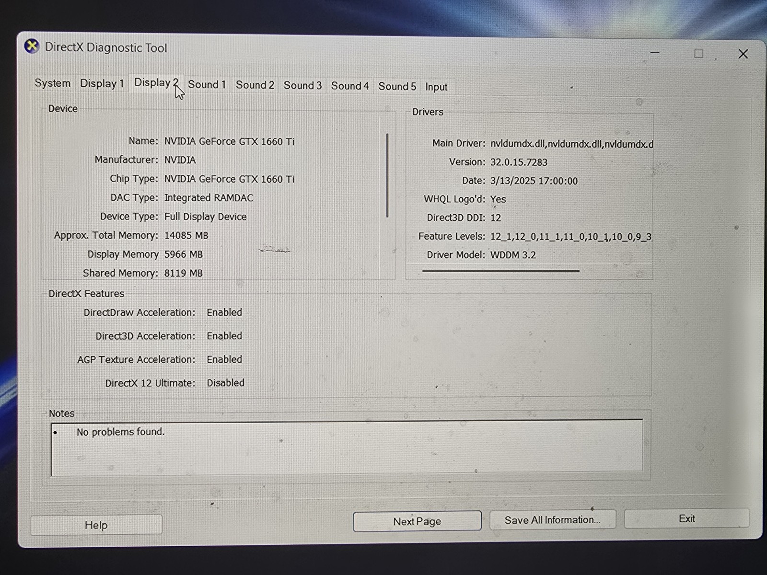Click DirectDraw Acceleration 'Enabled' value
Image resolution: width=767 pixels, height=575 pixels.
coord(224,312)
